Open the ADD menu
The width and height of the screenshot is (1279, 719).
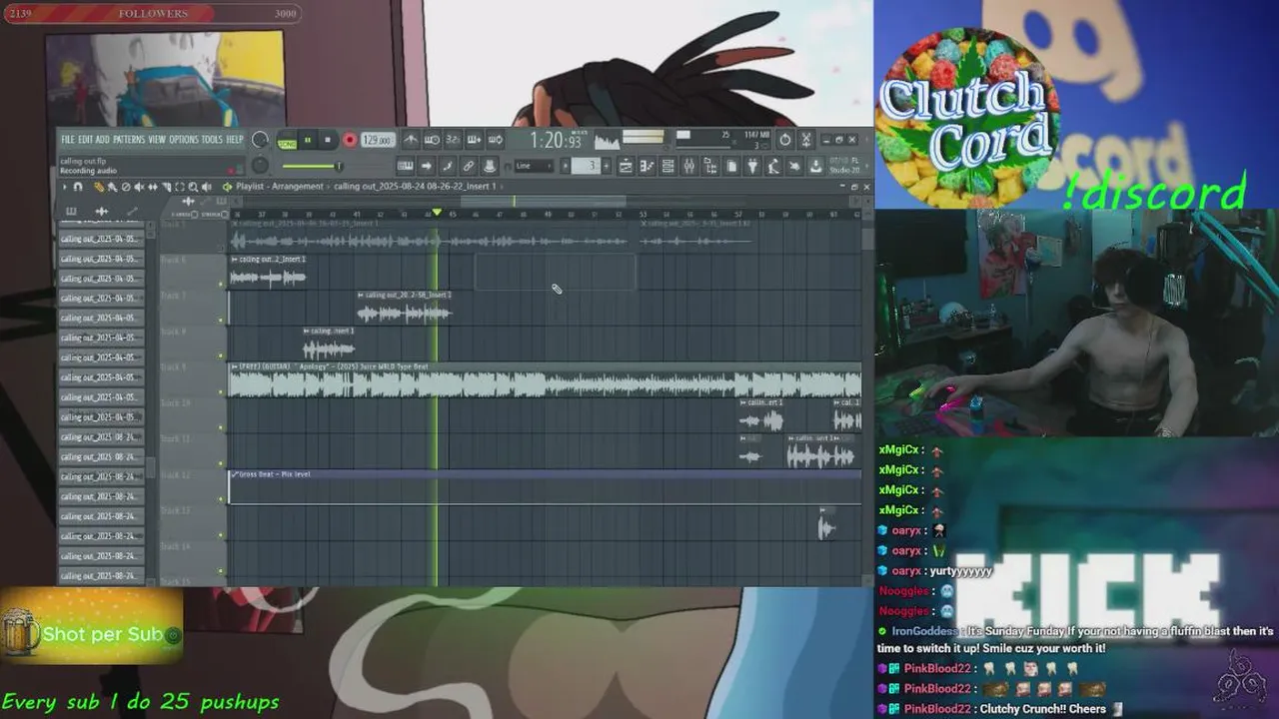(102, 140)
